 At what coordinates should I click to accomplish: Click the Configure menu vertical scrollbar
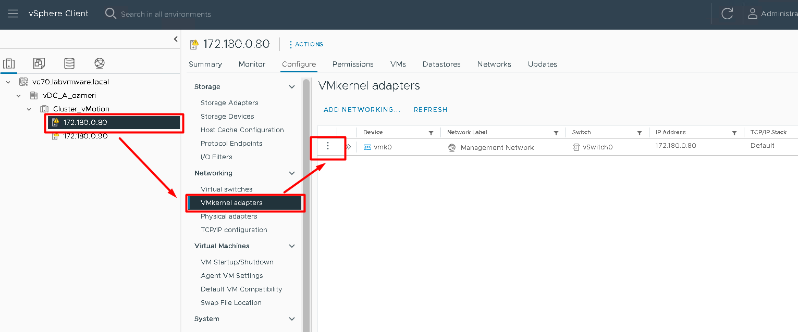[306, 206]
